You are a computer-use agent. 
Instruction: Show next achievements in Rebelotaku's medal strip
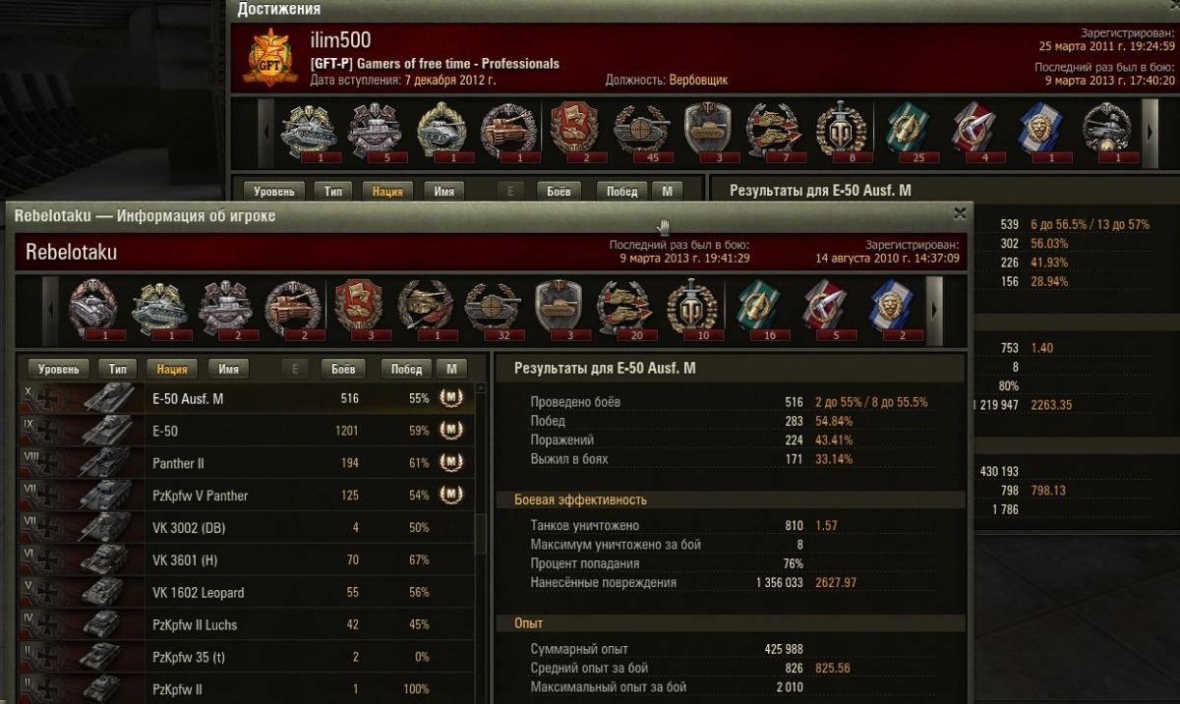pos(934,310)
